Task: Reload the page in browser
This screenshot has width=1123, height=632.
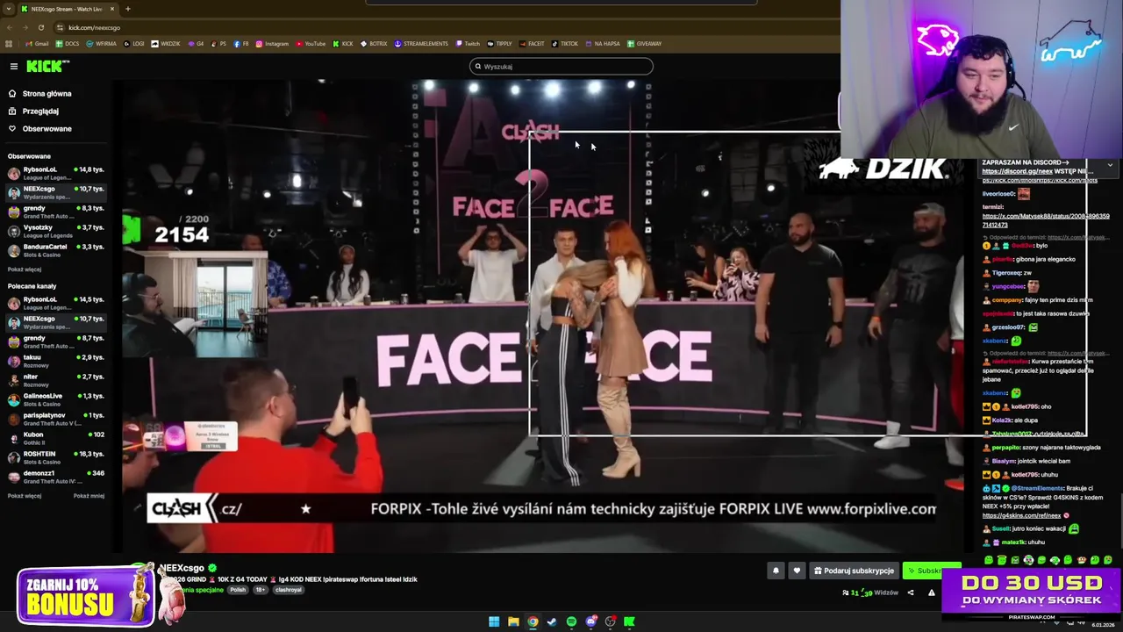Action: (x=40, y=27)
